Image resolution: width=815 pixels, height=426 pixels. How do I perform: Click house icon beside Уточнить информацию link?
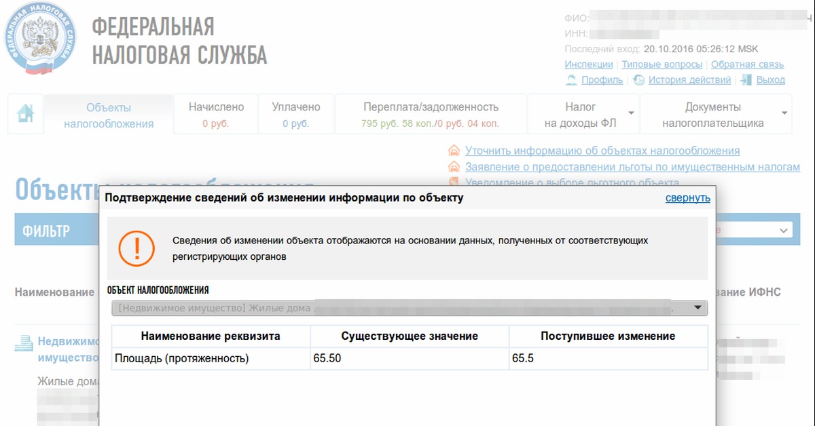point(454,151)
